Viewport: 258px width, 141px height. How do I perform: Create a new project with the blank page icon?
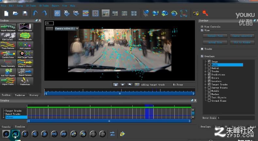(6, 13)
